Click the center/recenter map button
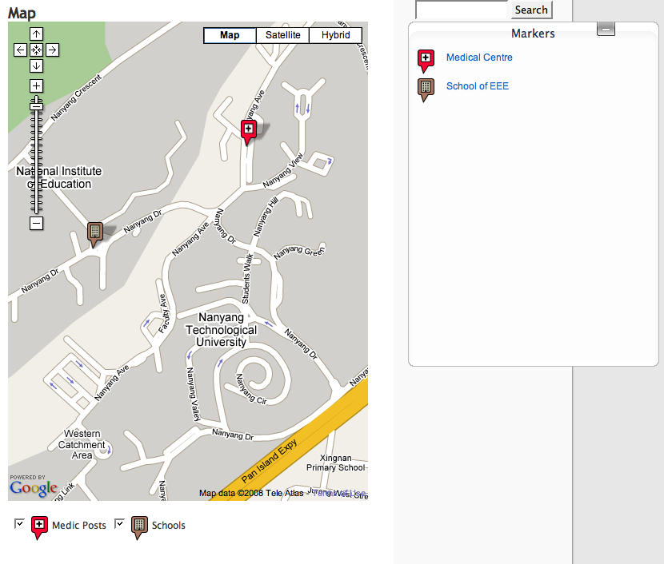Screen dimensions: 664x564 point(37,50)
